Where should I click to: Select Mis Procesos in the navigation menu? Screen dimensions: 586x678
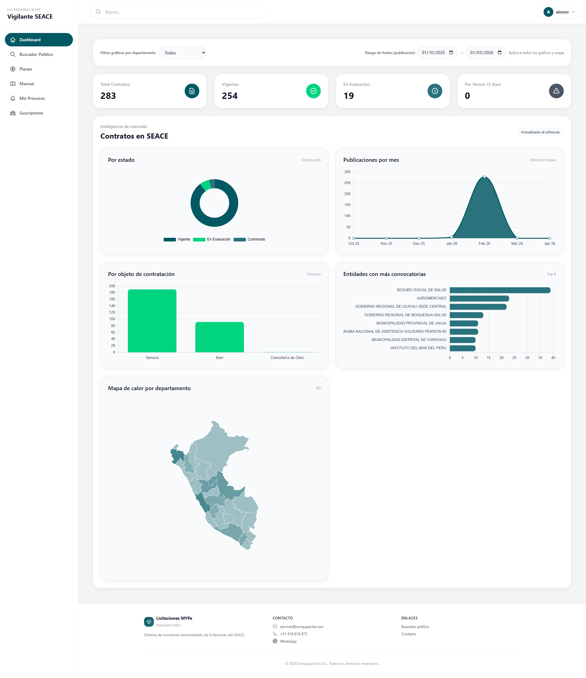(32, 98)
